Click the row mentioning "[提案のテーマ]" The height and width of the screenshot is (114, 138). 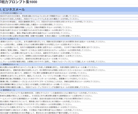pos(69,73)
